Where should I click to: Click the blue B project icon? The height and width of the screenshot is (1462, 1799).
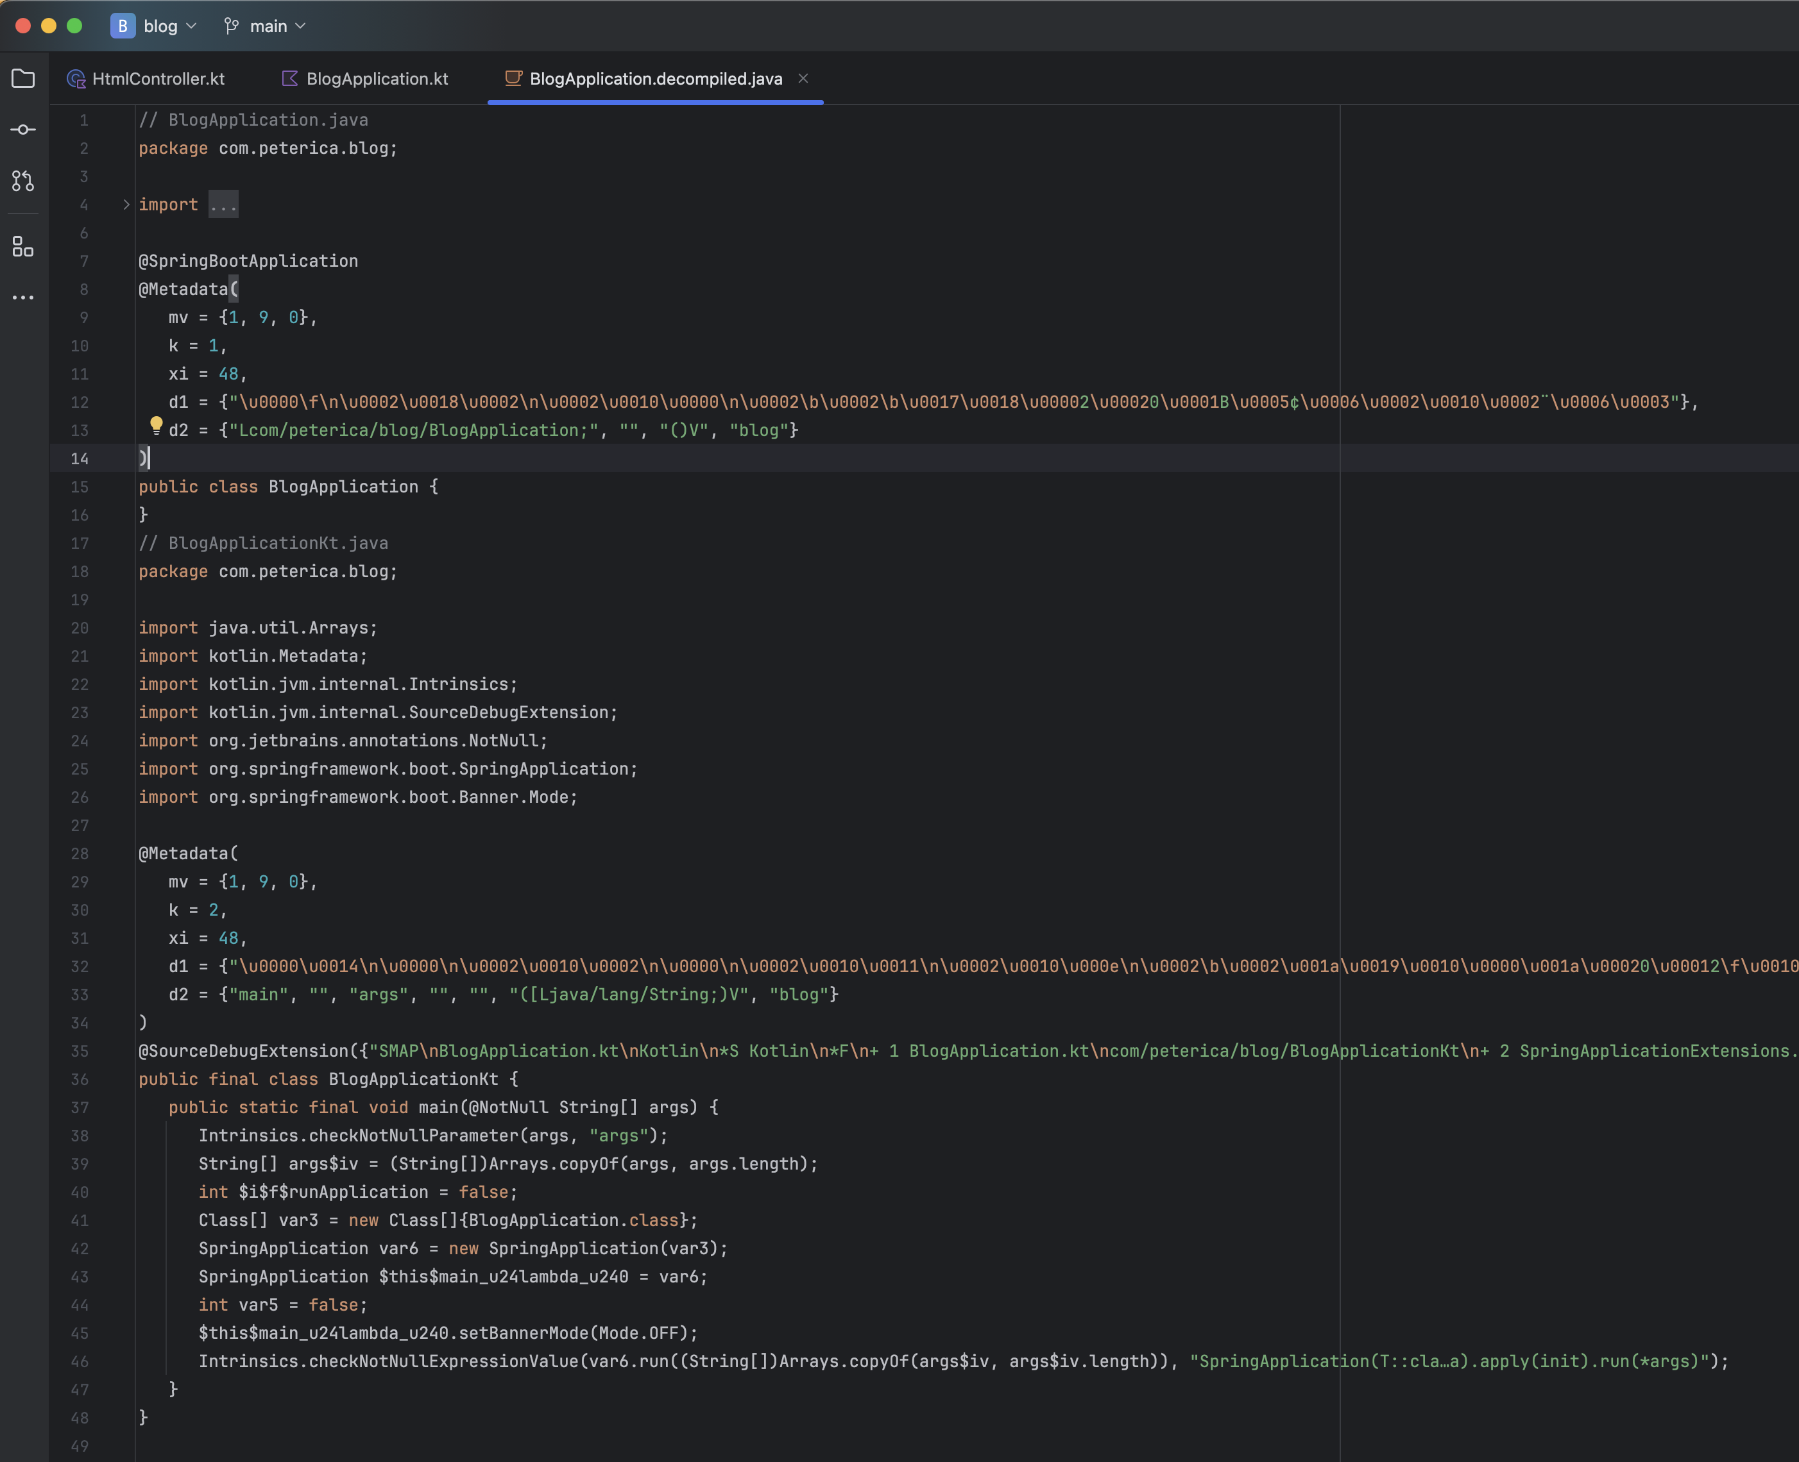point(122,26)
